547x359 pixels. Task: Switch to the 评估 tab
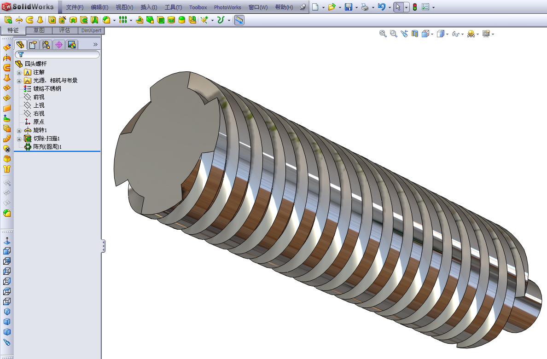[64, 30]
